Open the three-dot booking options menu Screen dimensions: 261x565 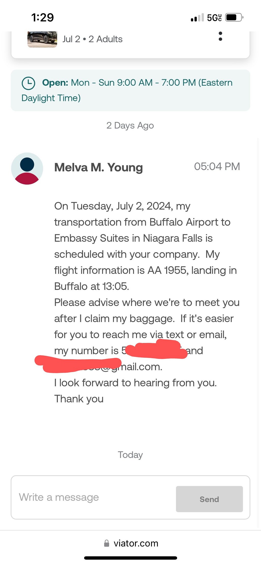220,36
